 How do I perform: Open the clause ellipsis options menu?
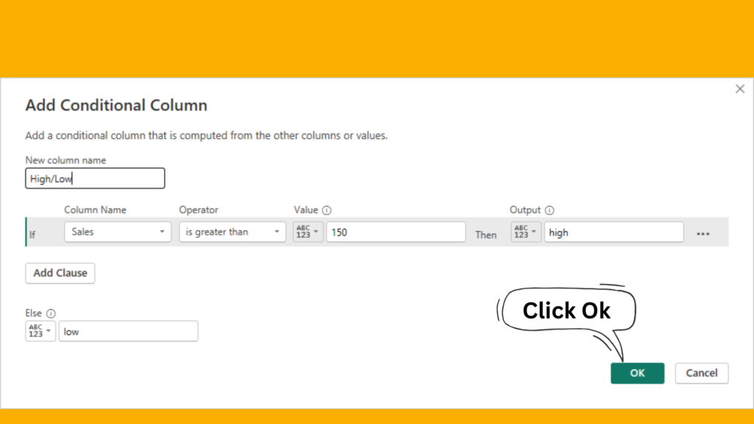click(x=703, y=233)
